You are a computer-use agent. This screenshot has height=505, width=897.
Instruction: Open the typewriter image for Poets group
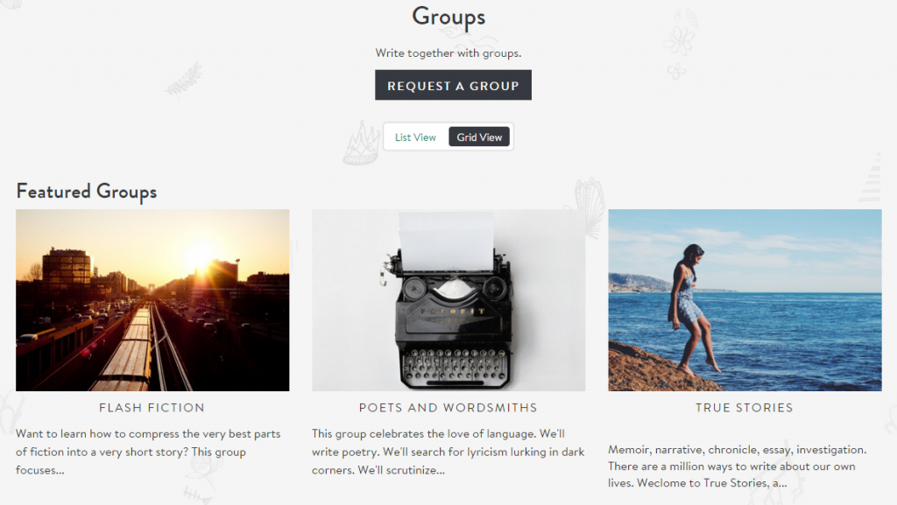click(x=448, y=300)
